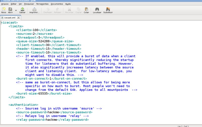The width and height of the screenshot is (202, 127).
Task: Click the Colar paste icon
Action: coord(86,9)
